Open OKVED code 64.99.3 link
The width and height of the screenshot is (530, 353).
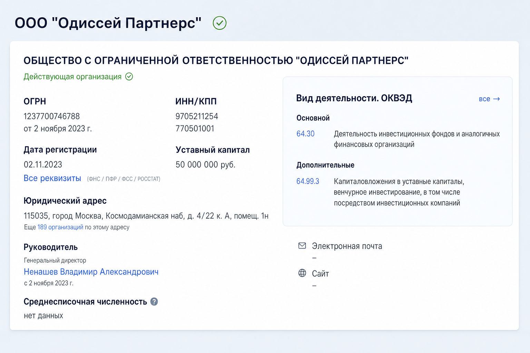click(308, 181)
